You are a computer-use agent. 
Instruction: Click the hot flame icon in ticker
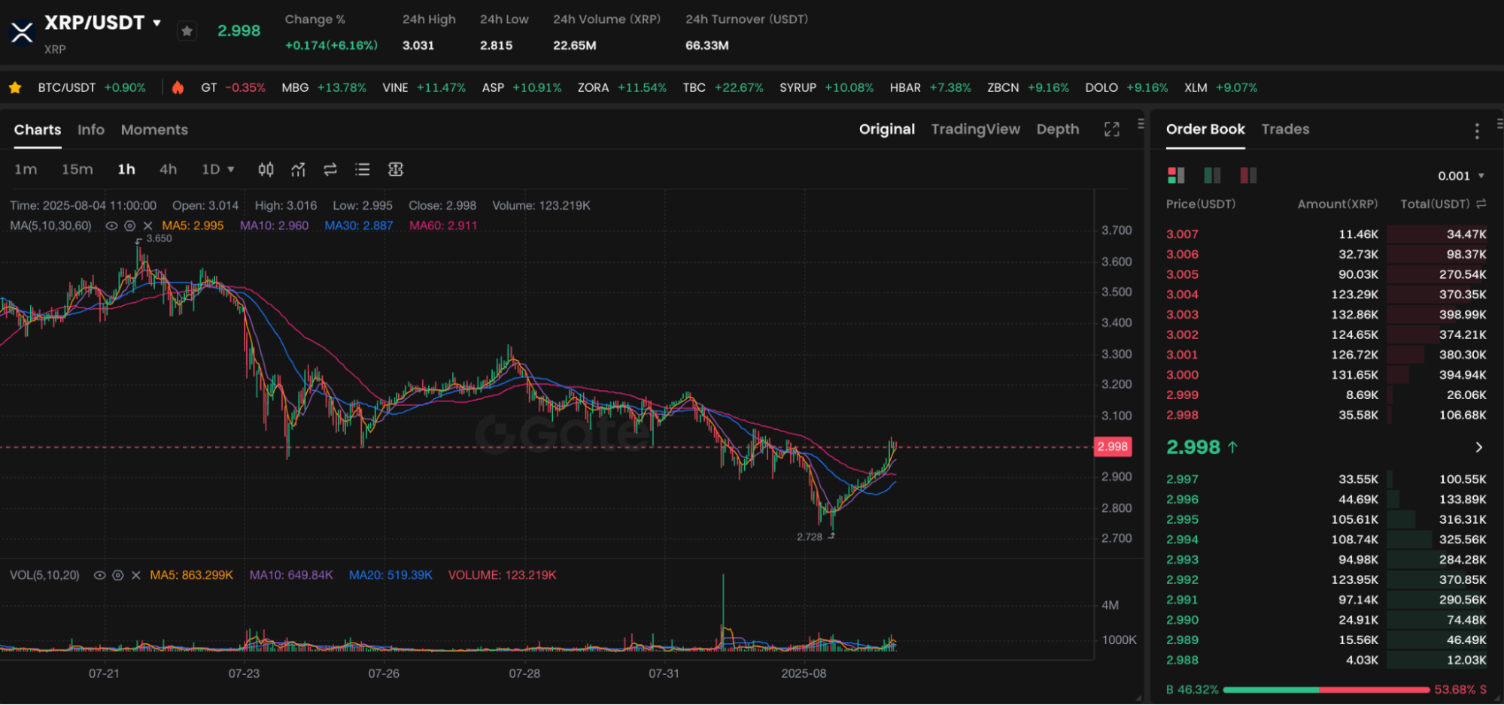pos(178,88)
